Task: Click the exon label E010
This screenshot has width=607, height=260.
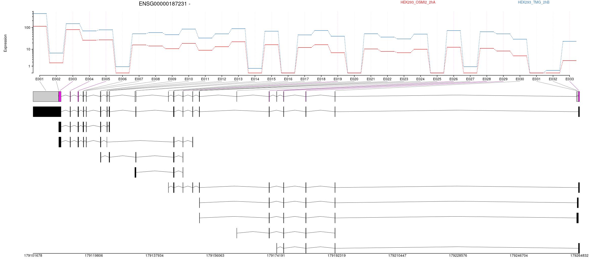Action: coord(189,79)
